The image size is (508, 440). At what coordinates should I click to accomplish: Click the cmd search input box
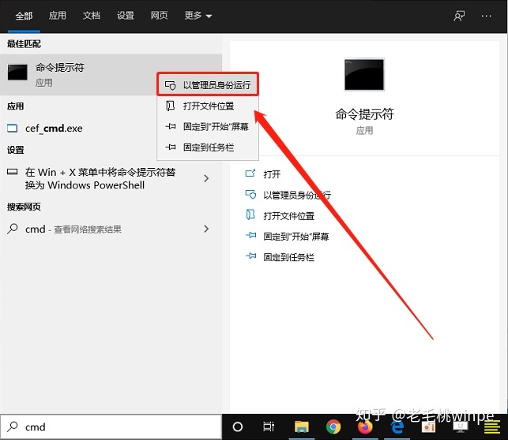point(111,427)
